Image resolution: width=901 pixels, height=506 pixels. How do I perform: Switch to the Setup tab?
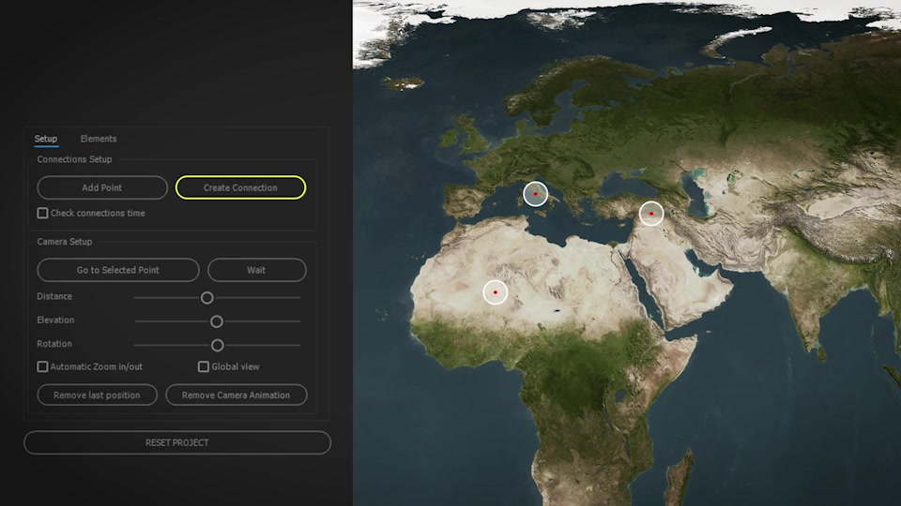tap(45, 139)
